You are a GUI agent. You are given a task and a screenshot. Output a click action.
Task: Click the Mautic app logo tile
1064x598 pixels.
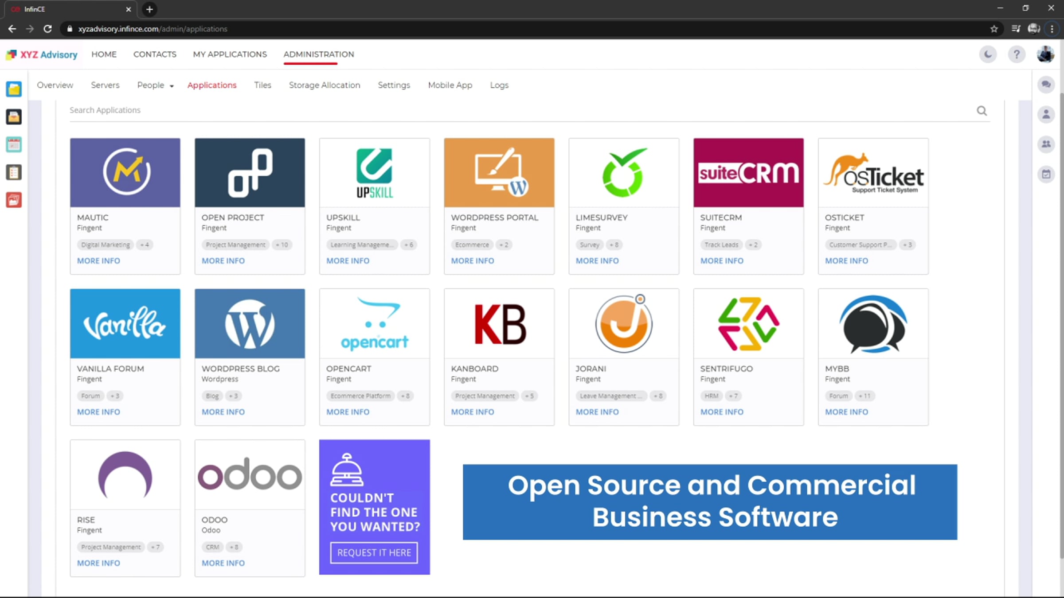coord(125,172)
